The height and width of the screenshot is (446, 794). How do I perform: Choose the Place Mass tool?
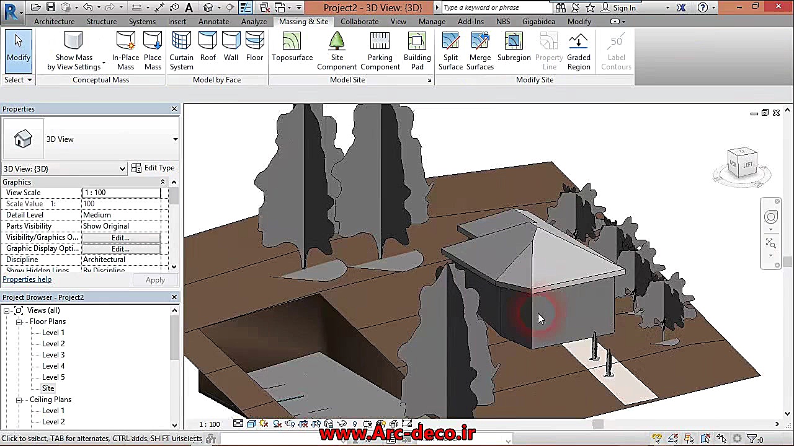point(153,51)
